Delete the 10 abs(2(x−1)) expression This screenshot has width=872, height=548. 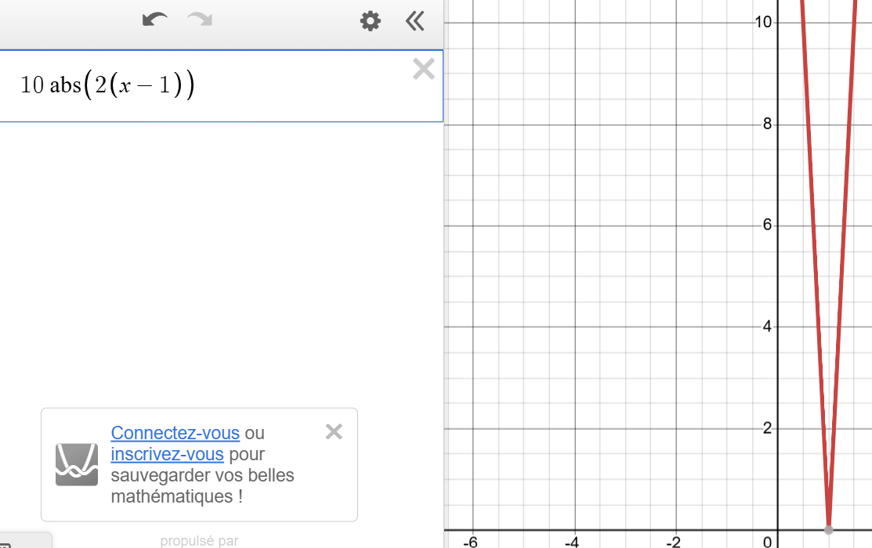point(423,70)
